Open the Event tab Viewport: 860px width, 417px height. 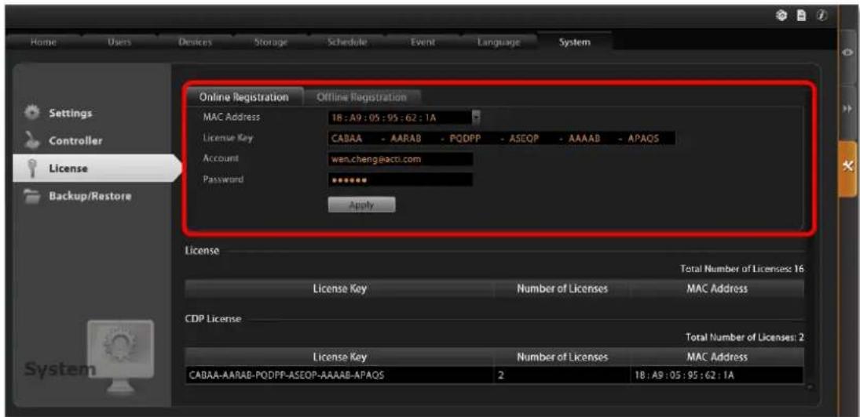click(423, 42)
